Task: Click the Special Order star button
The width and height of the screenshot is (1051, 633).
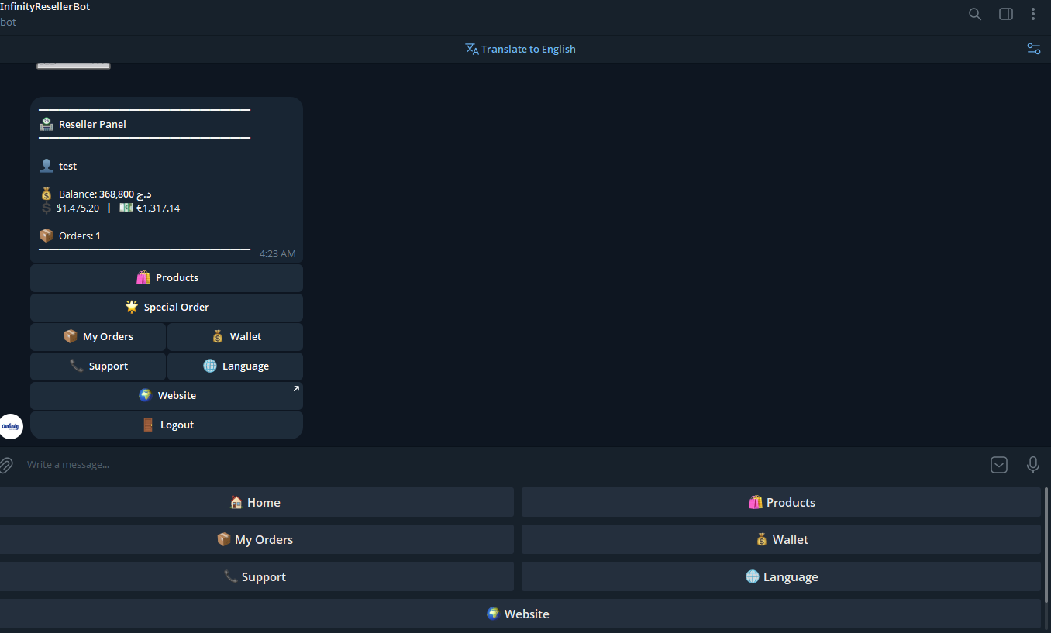Action: 167,307
